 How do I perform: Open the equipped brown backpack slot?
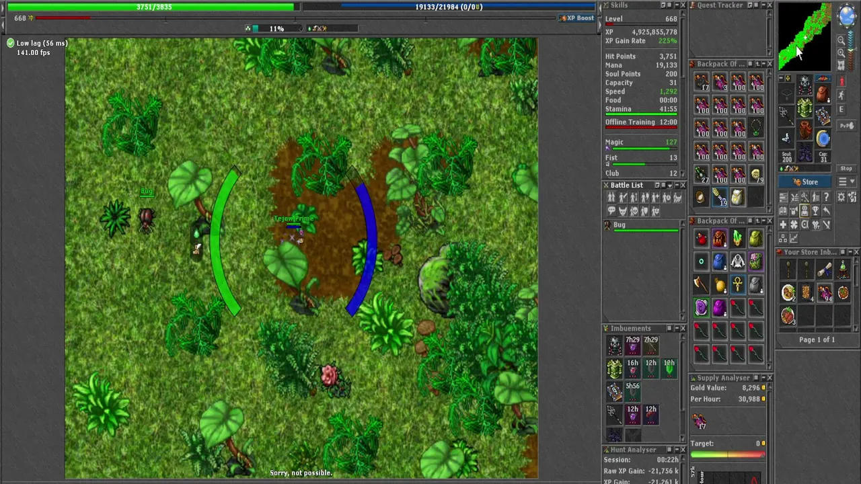point(823,93)
